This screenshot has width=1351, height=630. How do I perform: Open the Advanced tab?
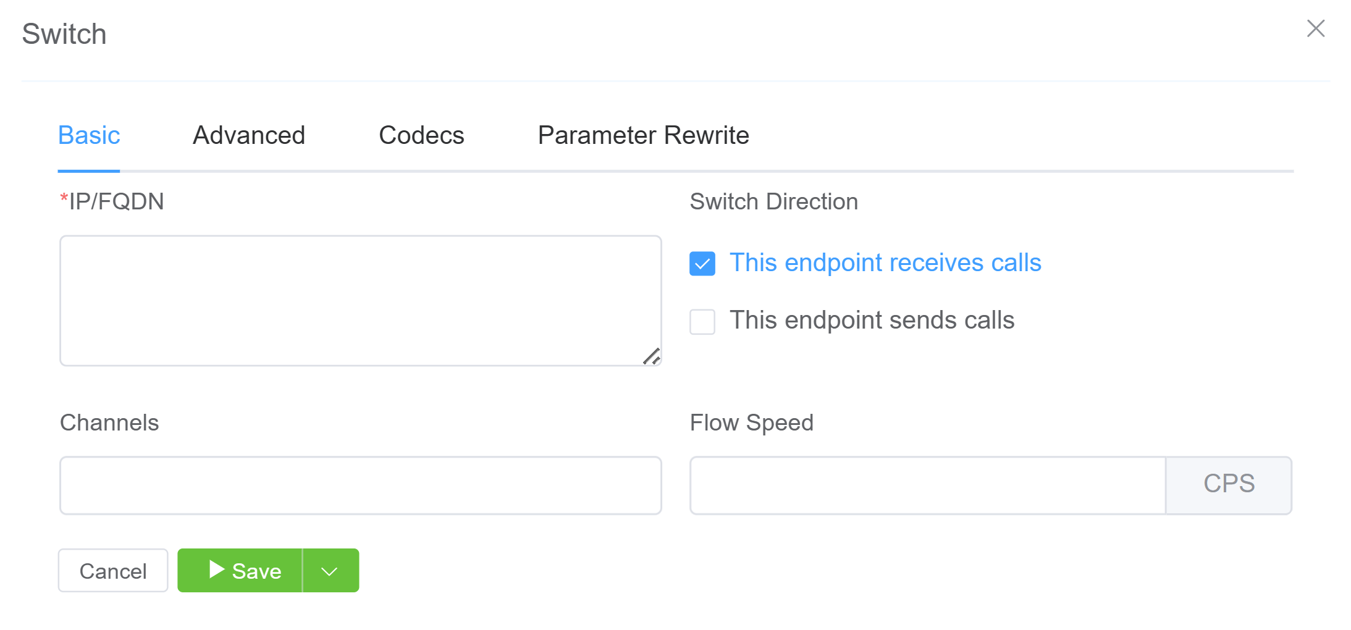click(x=249, y=135)
